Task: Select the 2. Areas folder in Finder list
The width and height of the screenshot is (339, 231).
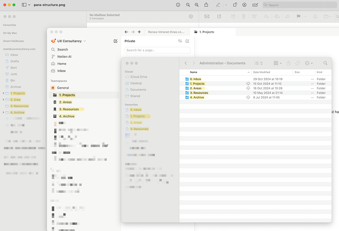Action: point(195,88)
